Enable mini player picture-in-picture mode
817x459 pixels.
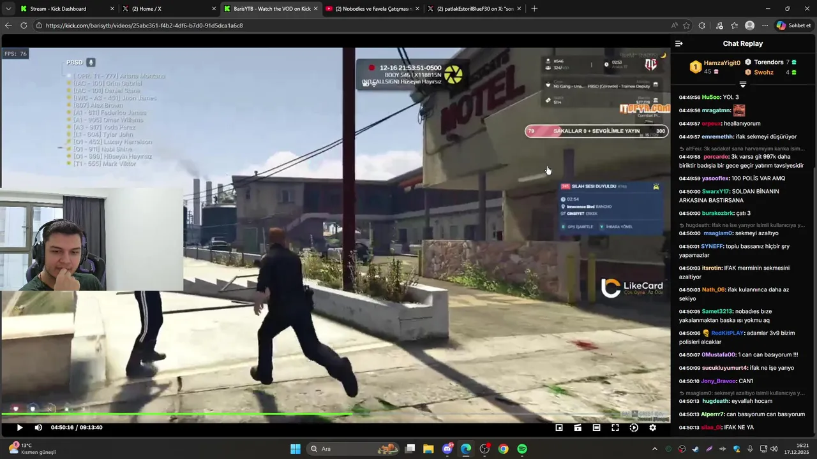pos(559,428)
